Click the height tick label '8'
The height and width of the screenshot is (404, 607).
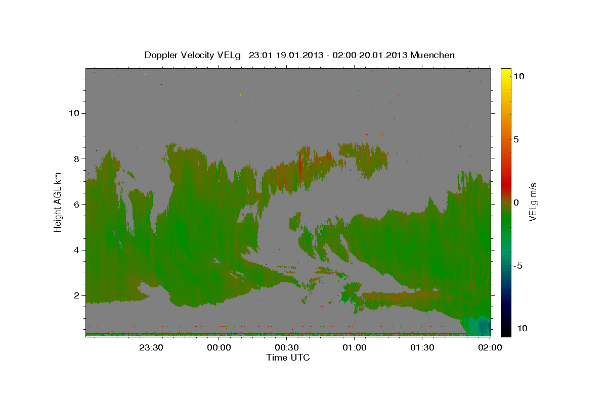(x=77, y=159)
